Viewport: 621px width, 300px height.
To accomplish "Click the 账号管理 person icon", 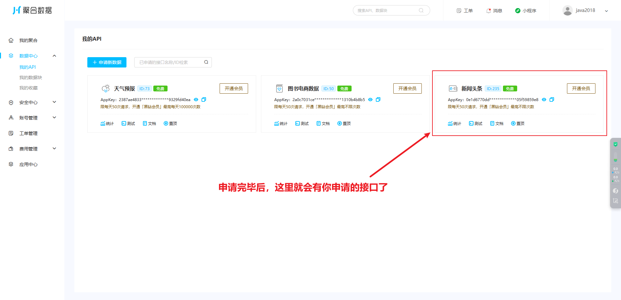I will [11, 118].
